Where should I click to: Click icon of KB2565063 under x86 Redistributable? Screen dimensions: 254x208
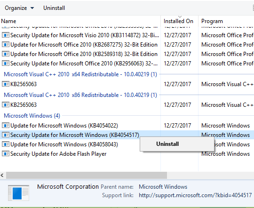(6, 105)
